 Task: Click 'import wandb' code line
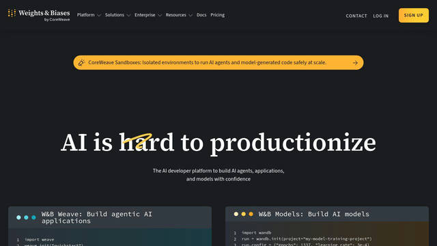[x=257, y=232]
